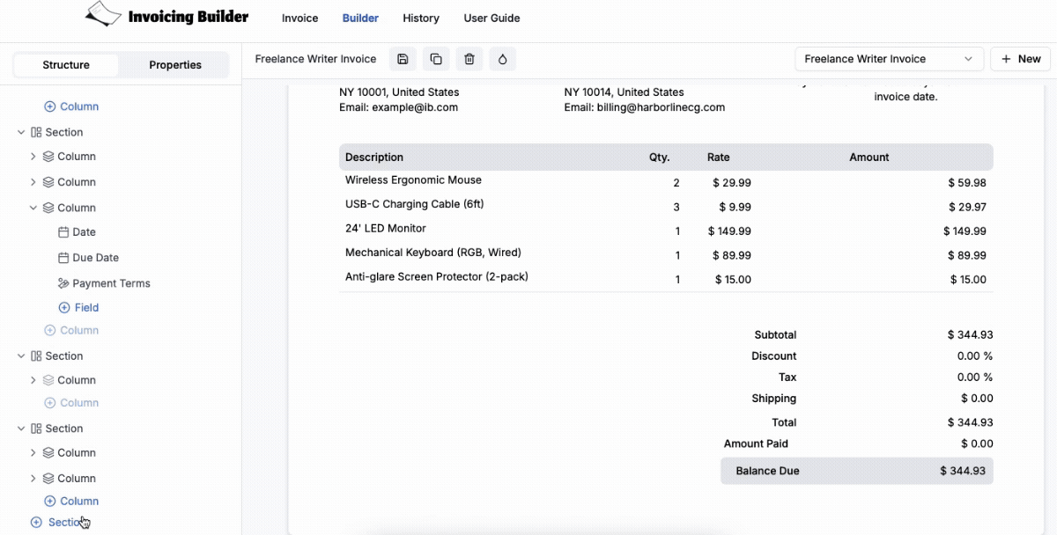Click the Amount column header

click(x=869, y=158)
